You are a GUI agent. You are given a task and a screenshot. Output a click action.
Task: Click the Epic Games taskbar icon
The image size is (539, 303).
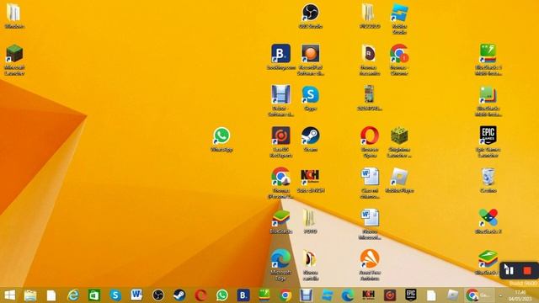pyautogui.click(x=411, y=295)
